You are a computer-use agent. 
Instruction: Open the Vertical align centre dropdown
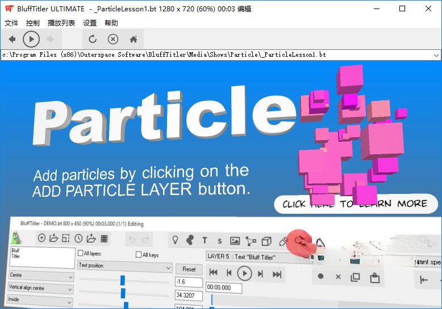[41, 289]
